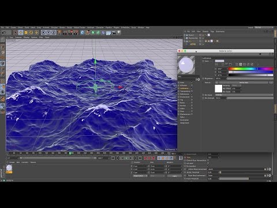Select the Scale tool in toolbar
This screenshot has height=208, width=277.
point(26,32)
